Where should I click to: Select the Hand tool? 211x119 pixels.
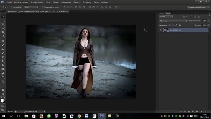3,90
